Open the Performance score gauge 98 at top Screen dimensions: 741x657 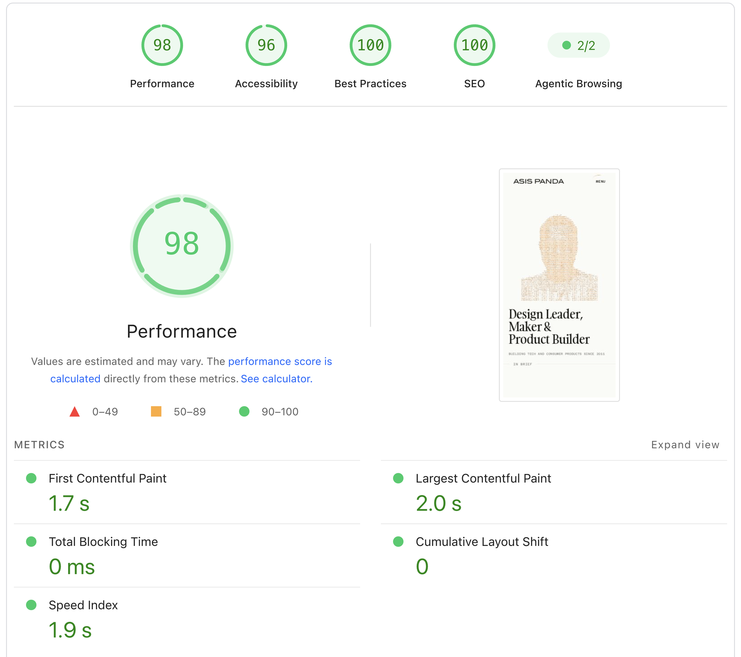point(162,45)
